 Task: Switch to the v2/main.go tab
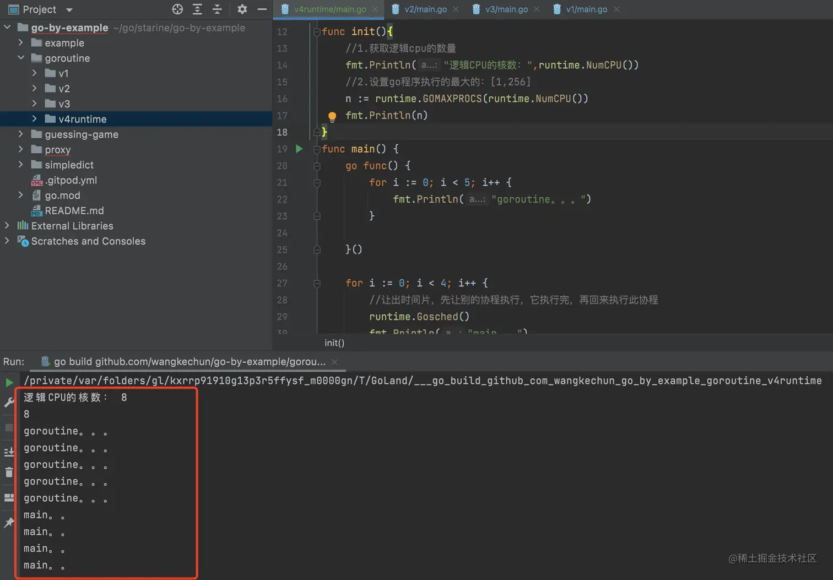pyautogui.click(x=425, y=9)
